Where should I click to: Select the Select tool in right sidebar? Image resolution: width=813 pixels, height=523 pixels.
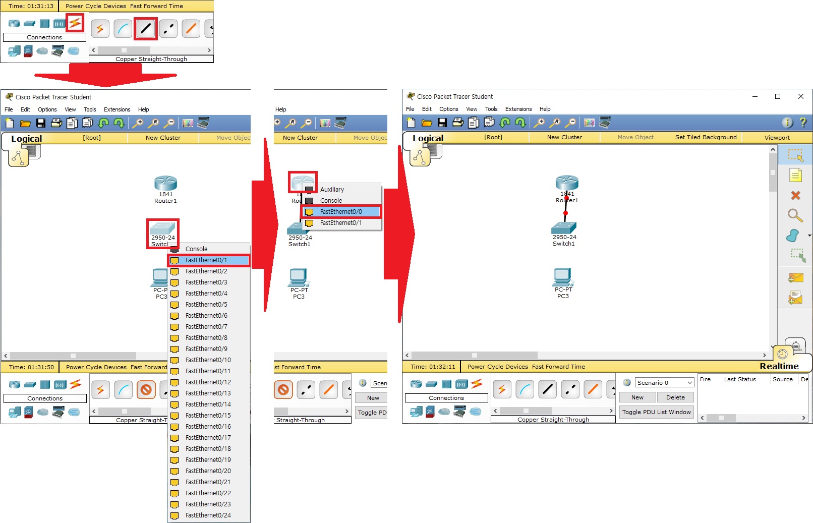click(x=795, y=155)
